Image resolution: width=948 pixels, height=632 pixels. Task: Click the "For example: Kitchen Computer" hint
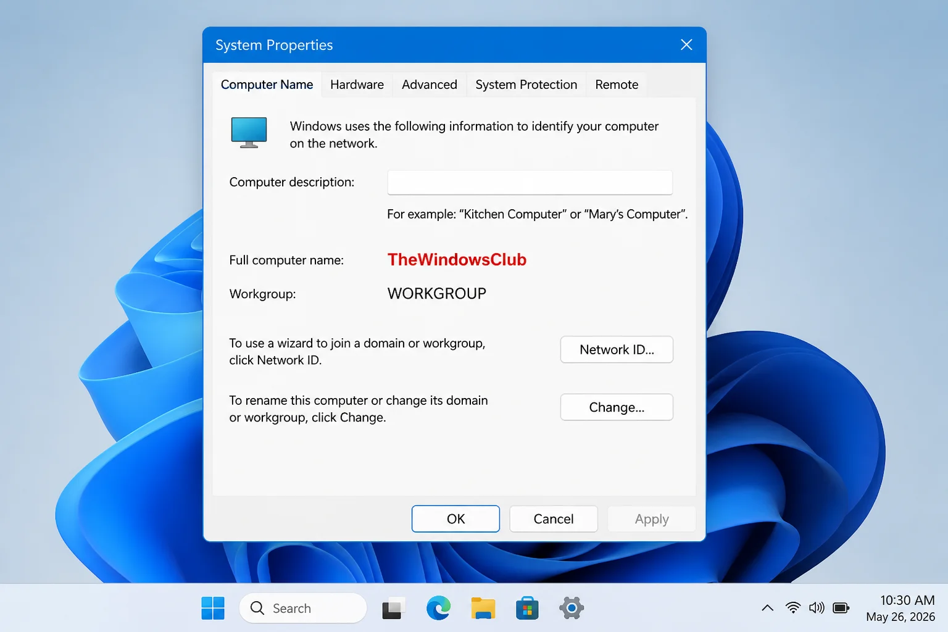538,214
